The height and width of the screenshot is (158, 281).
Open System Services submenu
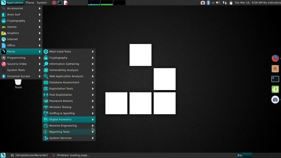69,138
